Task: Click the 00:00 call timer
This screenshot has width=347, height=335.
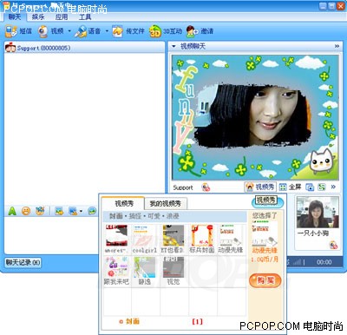Action: [324, 262]
